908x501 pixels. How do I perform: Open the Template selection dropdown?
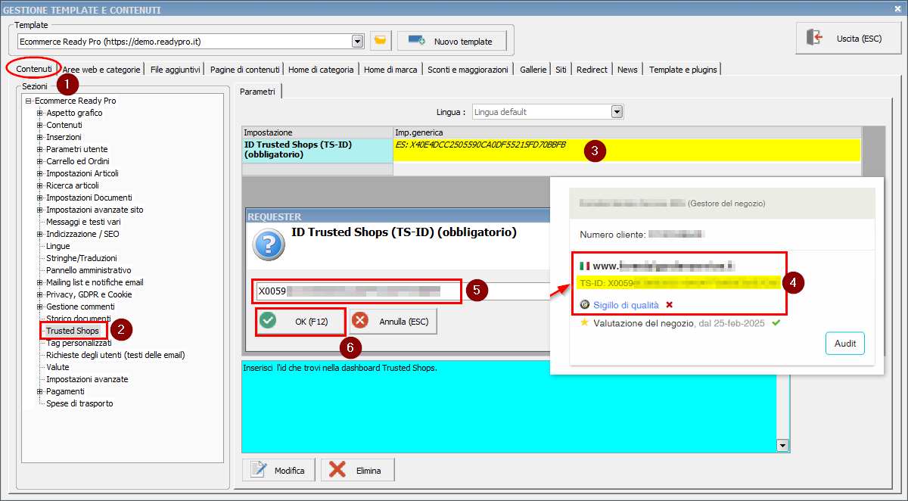coord(358,41)
